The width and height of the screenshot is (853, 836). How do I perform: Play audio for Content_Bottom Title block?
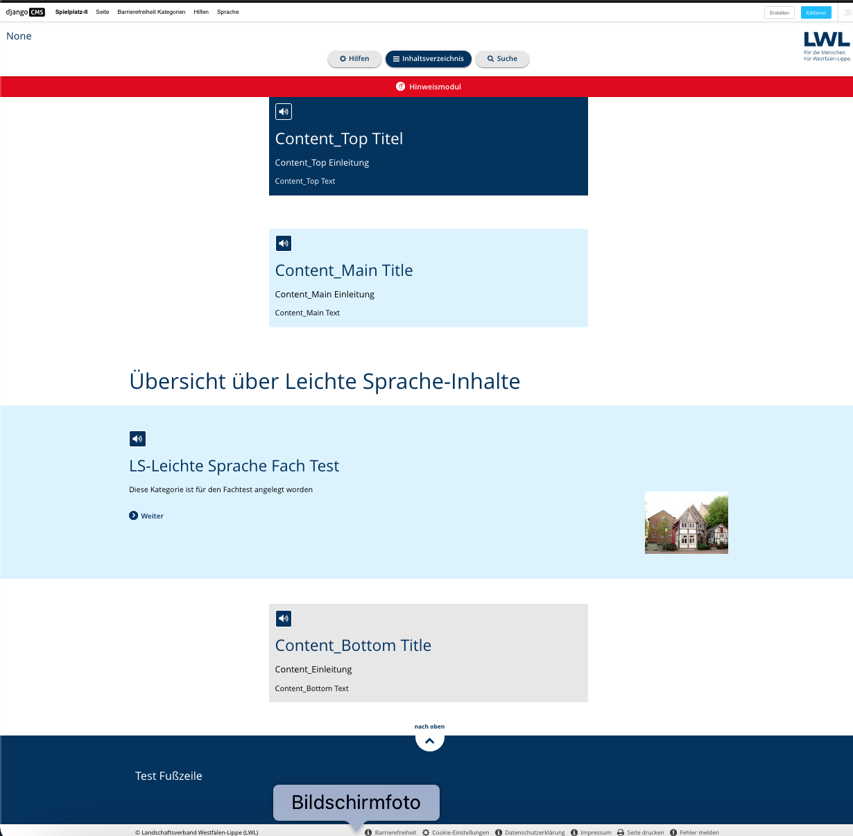pyautogui.click(x=284, y=618)
